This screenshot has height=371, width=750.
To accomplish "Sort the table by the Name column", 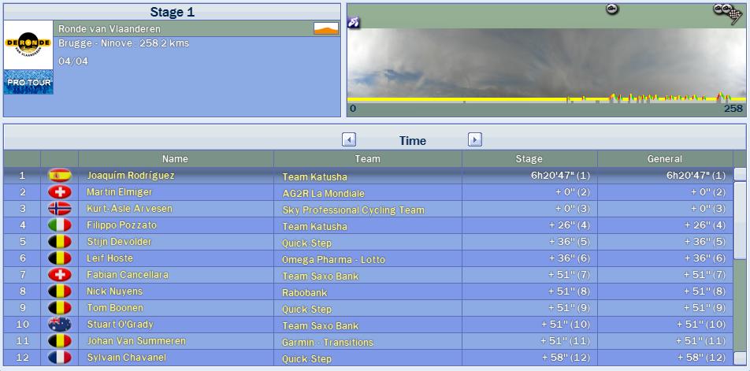I will (x=175, y=159).
